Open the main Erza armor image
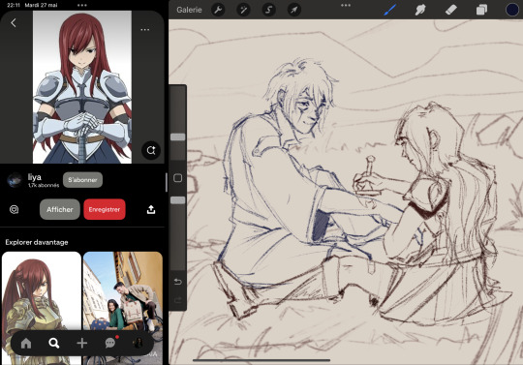 (82, 87)
